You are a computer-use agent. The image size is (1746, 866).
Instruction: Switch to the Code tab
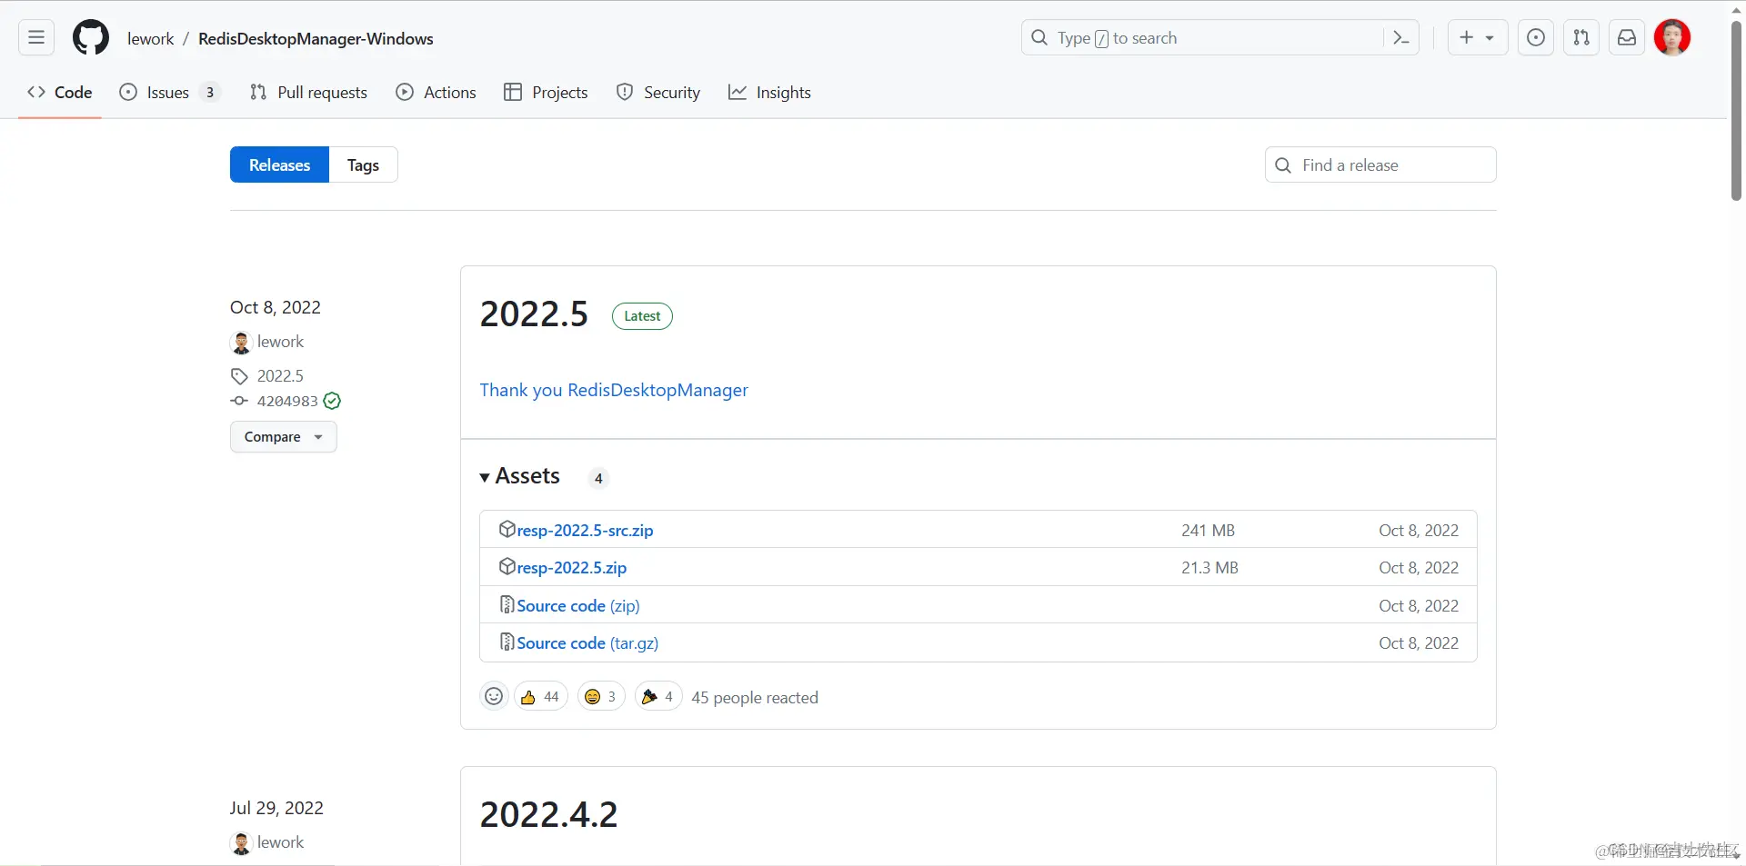(60, 93)
